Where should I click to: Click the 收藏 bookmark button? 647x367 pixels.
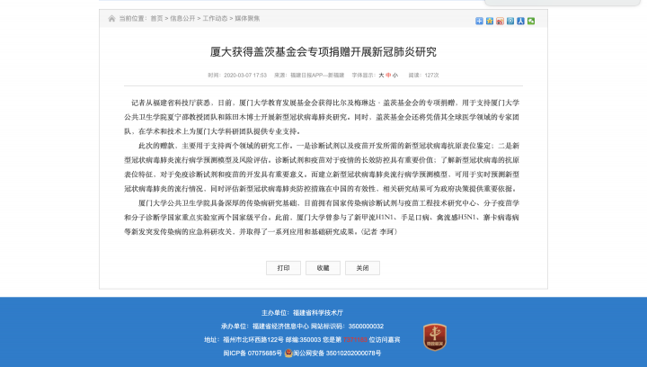323,268
